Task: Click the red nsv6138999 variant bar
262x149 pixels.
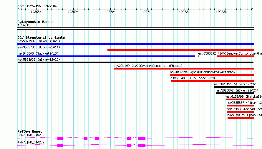Action: pyautogui.click(x=240, y=99)
